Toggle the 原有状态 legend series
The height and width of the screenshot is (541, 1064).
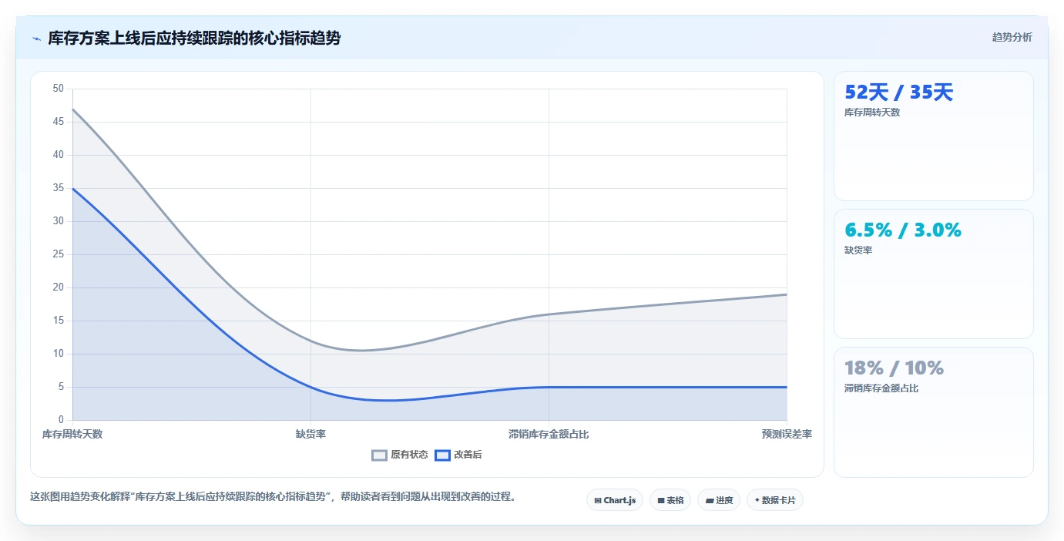[400, 455]
